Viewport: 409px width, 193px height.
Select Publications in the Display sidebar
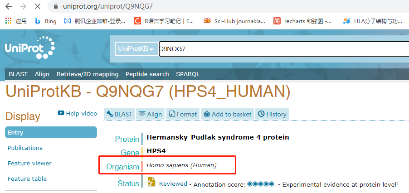[x=25, y=148]
